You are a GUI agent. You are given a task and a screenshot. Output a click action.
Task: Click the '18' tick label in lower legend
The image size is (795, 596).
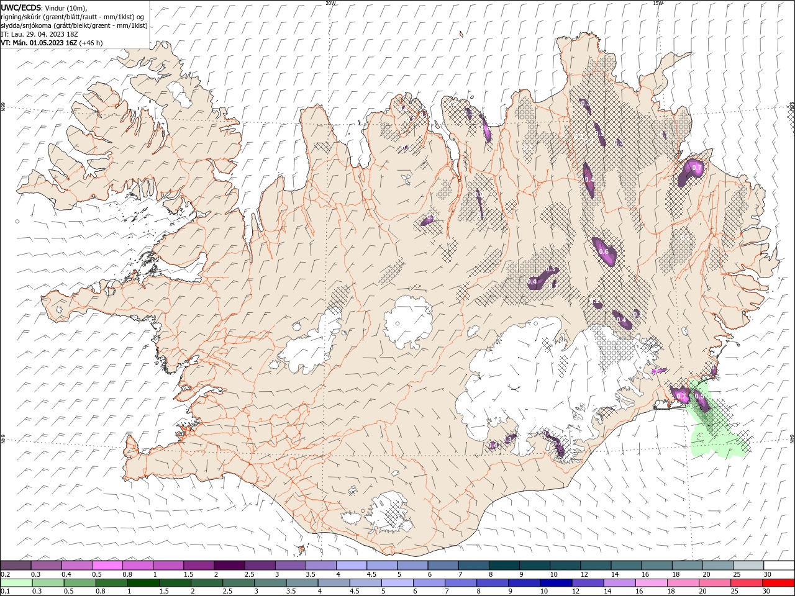(x=675, y=591)
